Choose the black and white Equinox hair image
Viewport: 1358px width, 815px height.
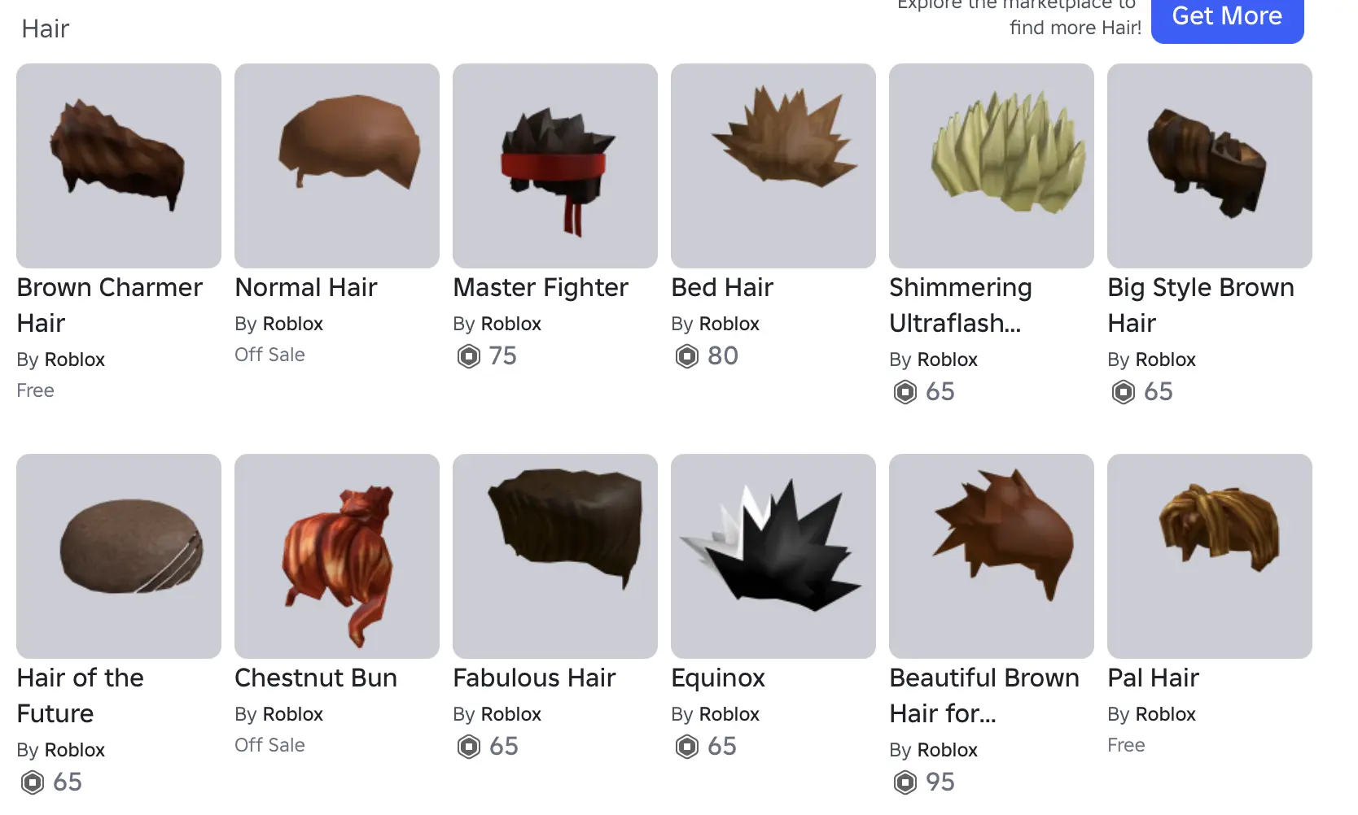pos(773,556)
